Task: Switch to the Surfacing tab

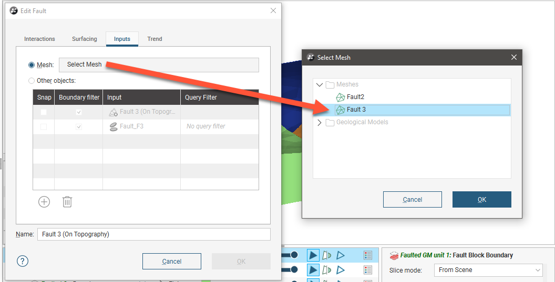Action: [84, 39]
